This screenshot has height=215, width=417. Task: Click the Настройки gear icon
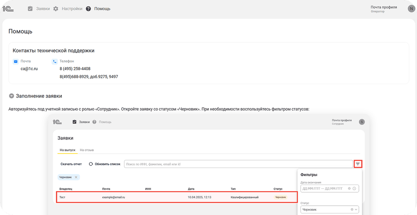pos(56,9)
